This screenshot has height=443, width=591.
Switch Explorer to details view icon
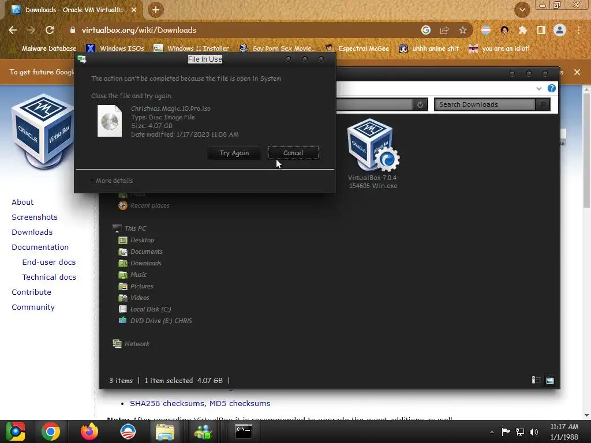(536, 380)
